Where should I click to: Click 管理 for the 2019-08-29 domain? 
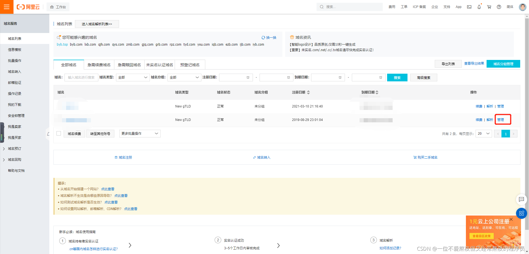(x=501, y=120)
